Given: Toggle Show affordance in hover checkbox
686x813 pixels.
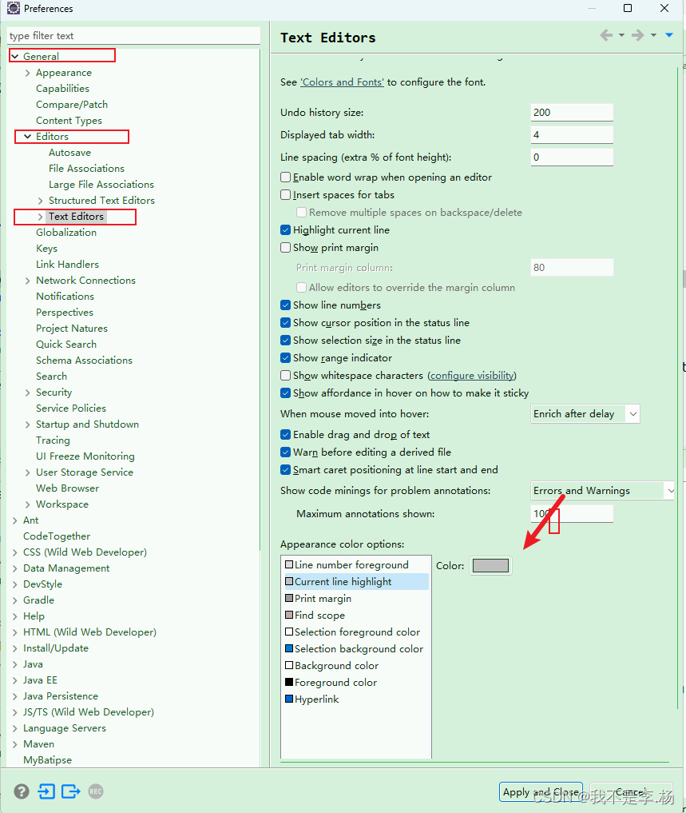Looking at the screenshot, I should tap(285, 393).
